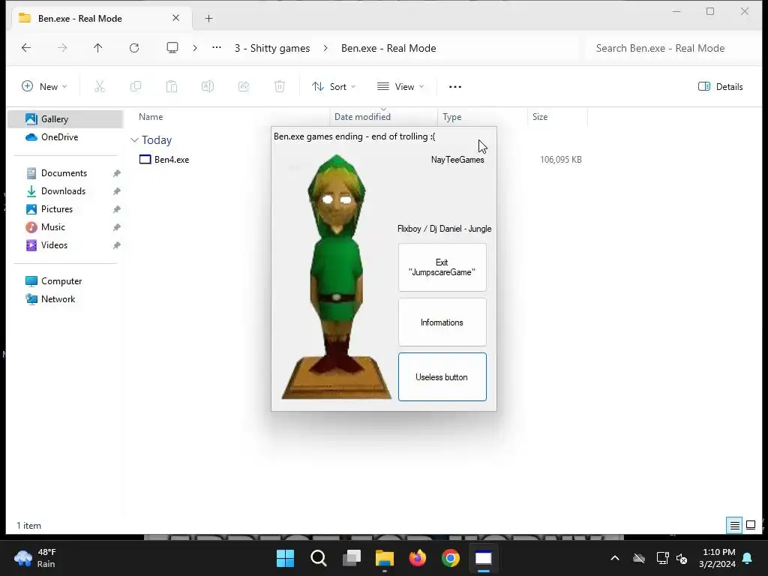
Task: Show hidden breadcrumb path via ellipsis
Action: 217,47
